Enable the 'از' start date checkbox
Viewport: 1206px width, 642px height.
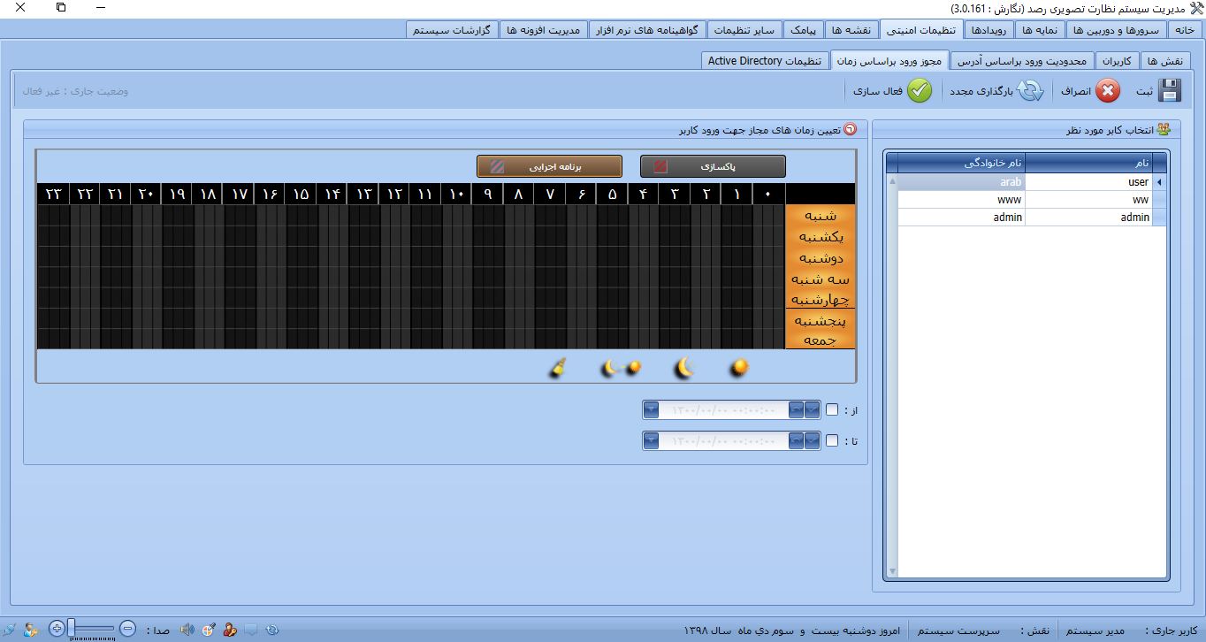[x=832, y=410]
